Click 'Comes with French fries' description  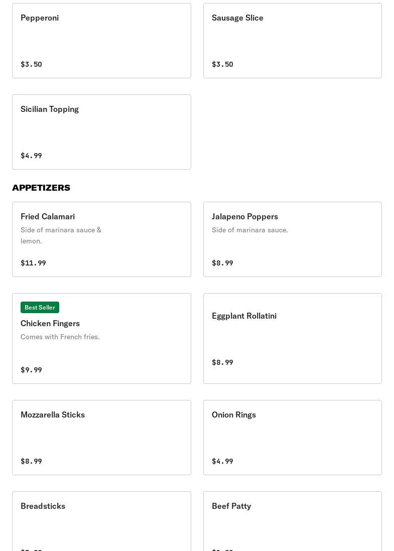point(60,337)
